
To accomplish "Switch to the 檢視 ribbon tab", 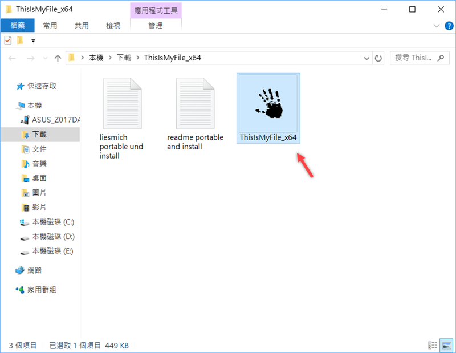I will coord(113,26).
